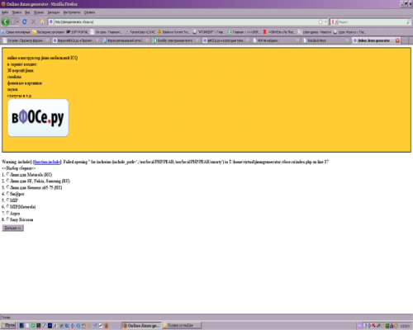This screenshot has height=330, width=413.
Task: Click the Firefox quick launch icon
Action: tap(107, 326)
